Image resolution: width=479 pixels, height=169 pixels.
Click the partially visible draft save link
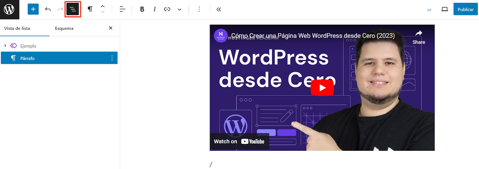click(x=429, y=10)
